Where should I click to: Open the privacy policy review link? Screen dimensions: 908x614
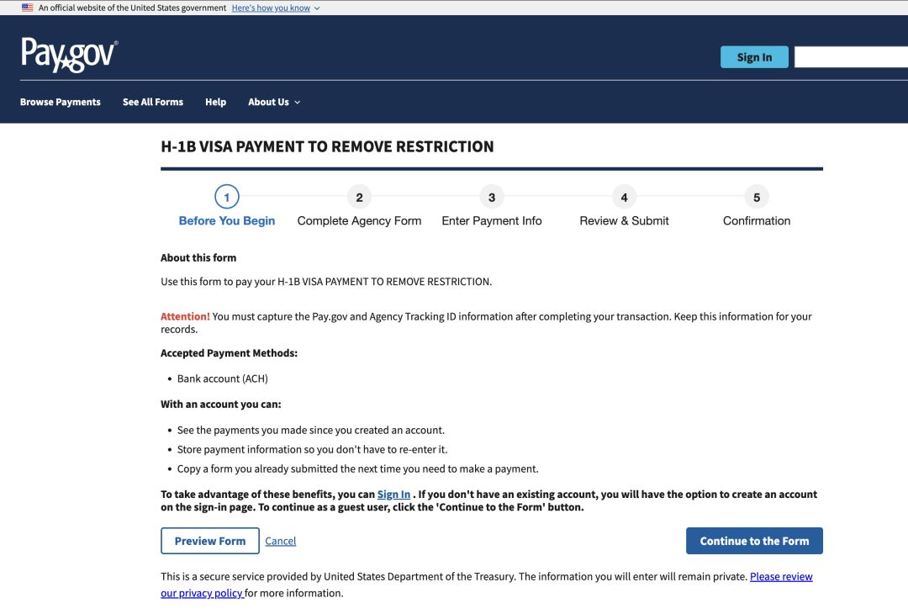780,577
